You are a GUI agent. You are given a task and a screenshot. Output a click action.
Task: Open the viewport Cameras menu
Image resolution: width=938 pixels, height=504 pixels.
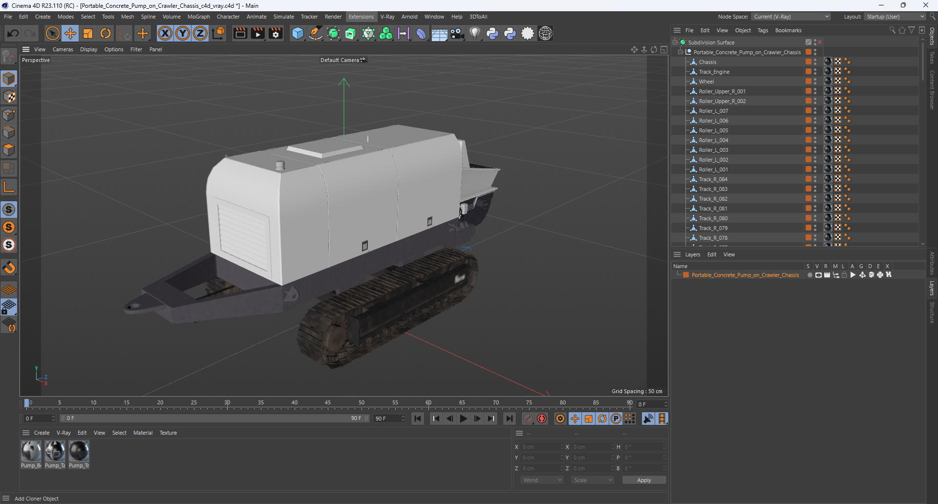click(63, 49)
